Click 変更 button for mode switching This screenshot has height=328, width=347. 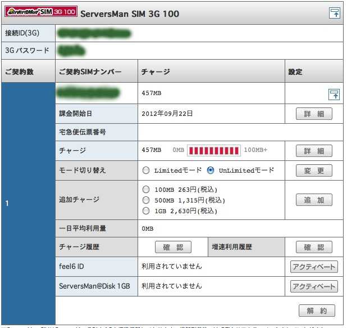pyautogui.click(x=314, y=170)
